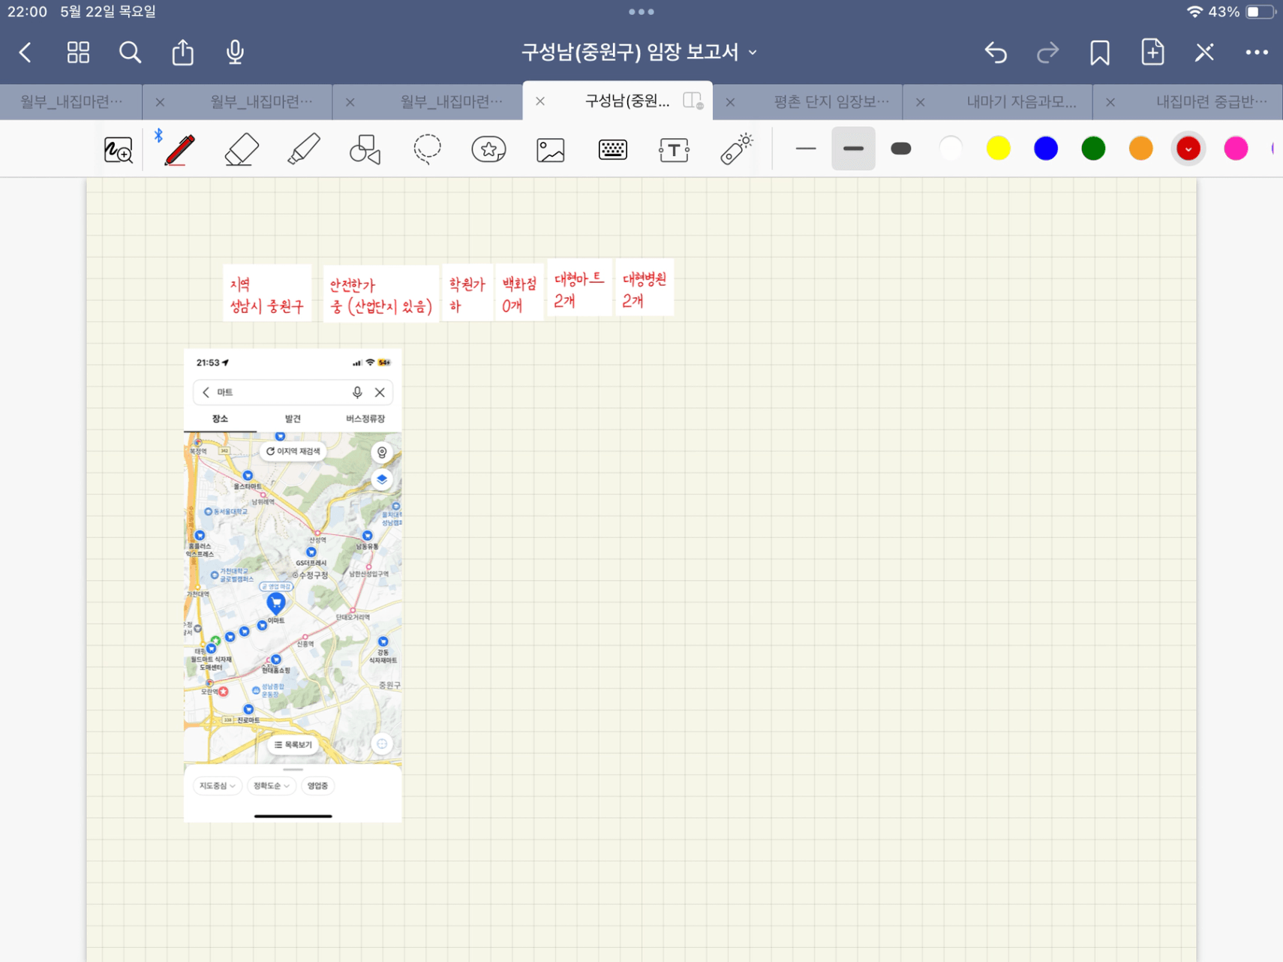
Task: Switch to keyboard typing tool
Action: pyautogui.click(x=612, y=149)
